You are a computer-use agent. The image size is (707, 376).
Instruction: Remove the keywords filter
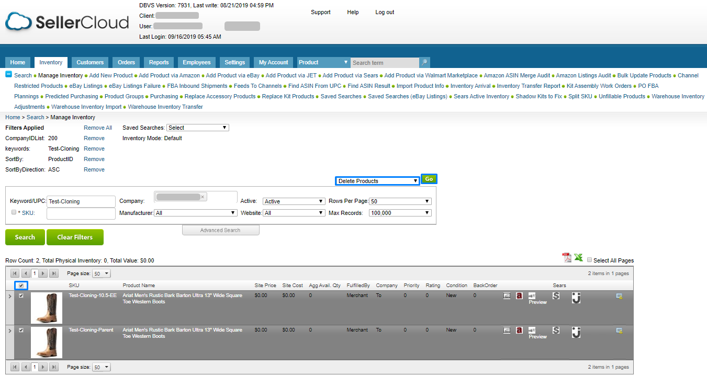tap(94, 149)
